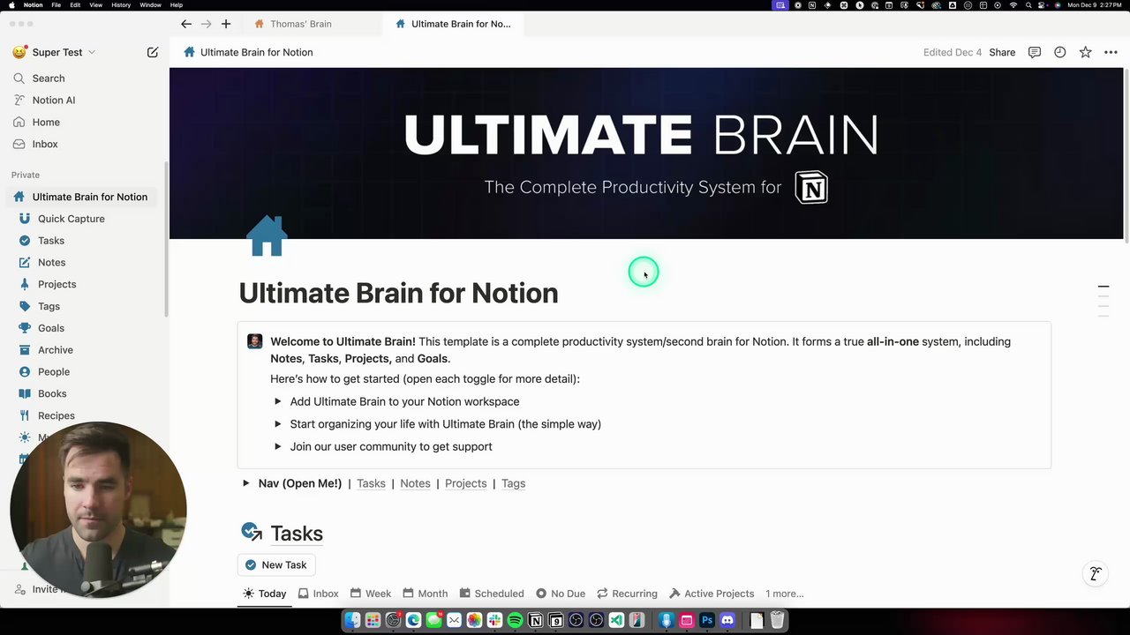Click the blue house page icon
This screenshot has height=635, width=1130.
pos(267,236)
